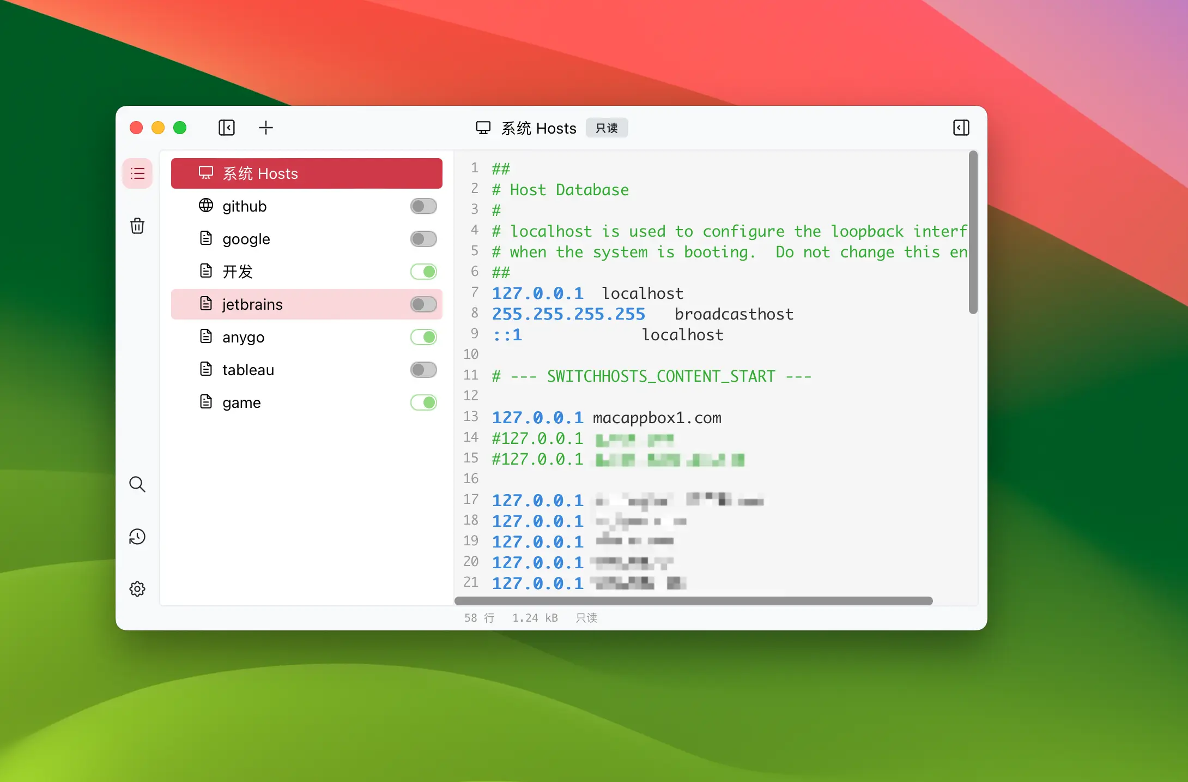The width and height of the screenshot is (1188, 782).
Task: Enable the google hosts toggle
Action: click(x=423, y=239)
